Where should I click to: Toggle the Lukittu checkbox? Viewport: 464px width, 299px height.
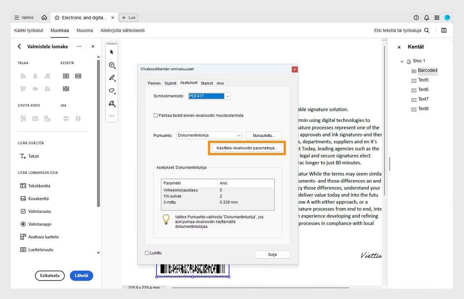(147, 253)
